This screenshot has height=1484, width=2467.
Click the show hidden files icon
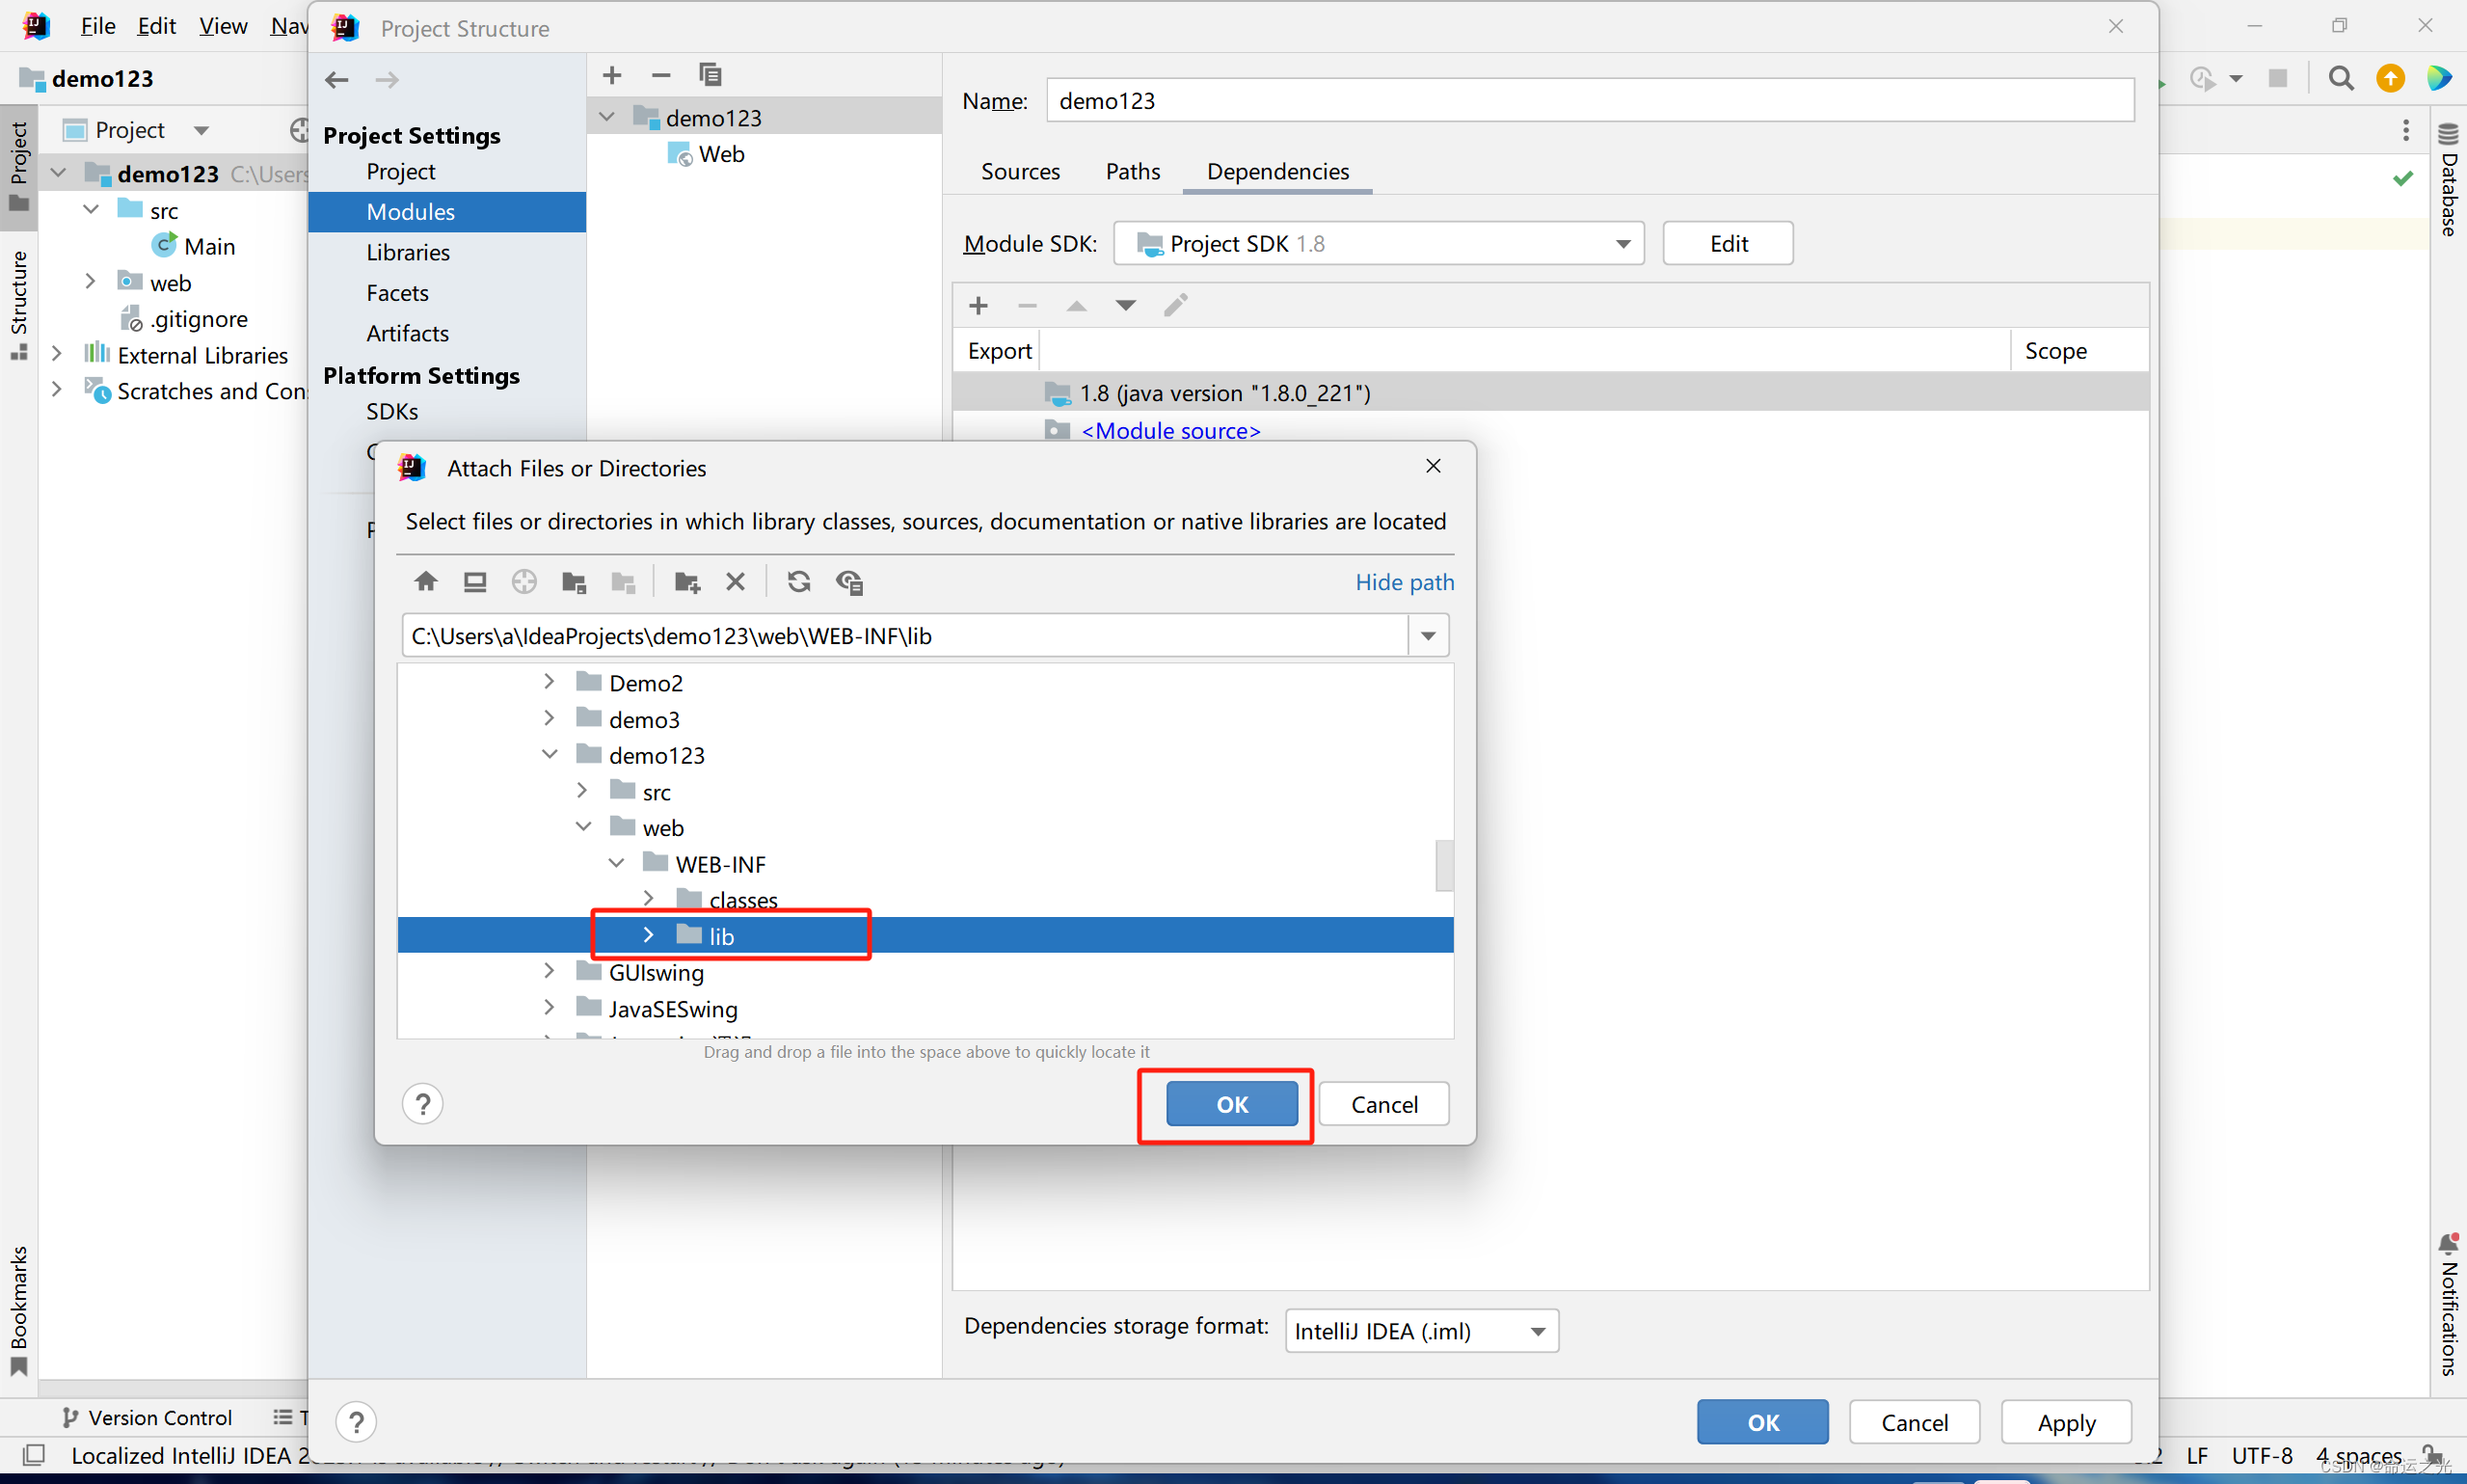[851, 581]
